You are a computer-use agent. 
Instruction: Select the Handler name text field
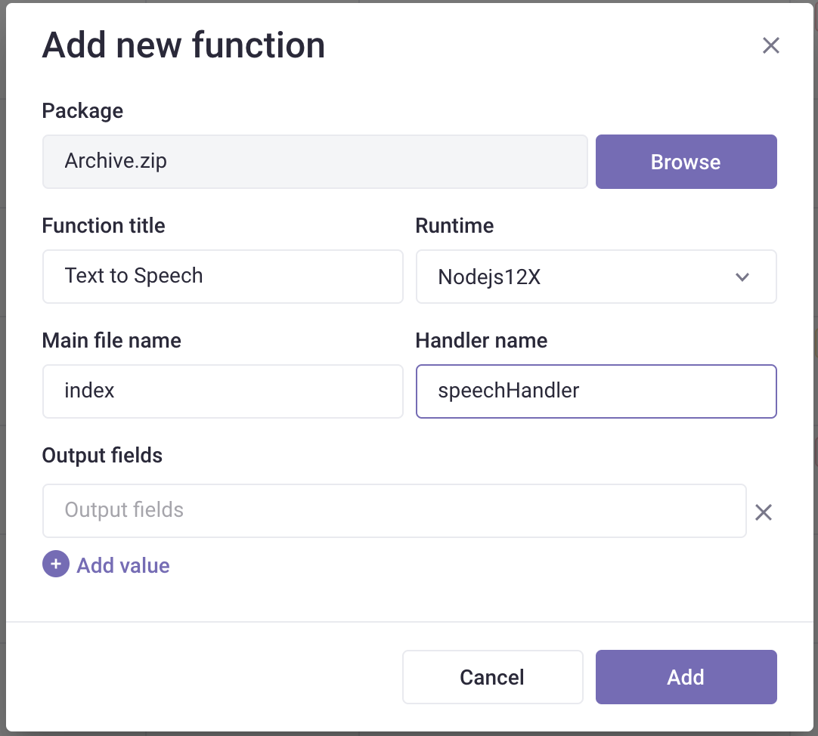click(596, 391)
